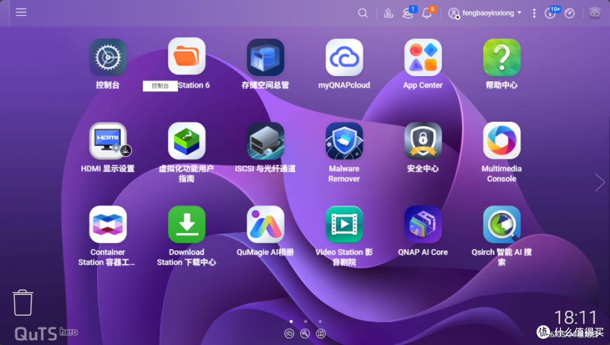The height and width of the screenshot is (345, 610).
Task: Click the cloud icon at top right corner
Action: pyautogui.click(x=595, y=13)
